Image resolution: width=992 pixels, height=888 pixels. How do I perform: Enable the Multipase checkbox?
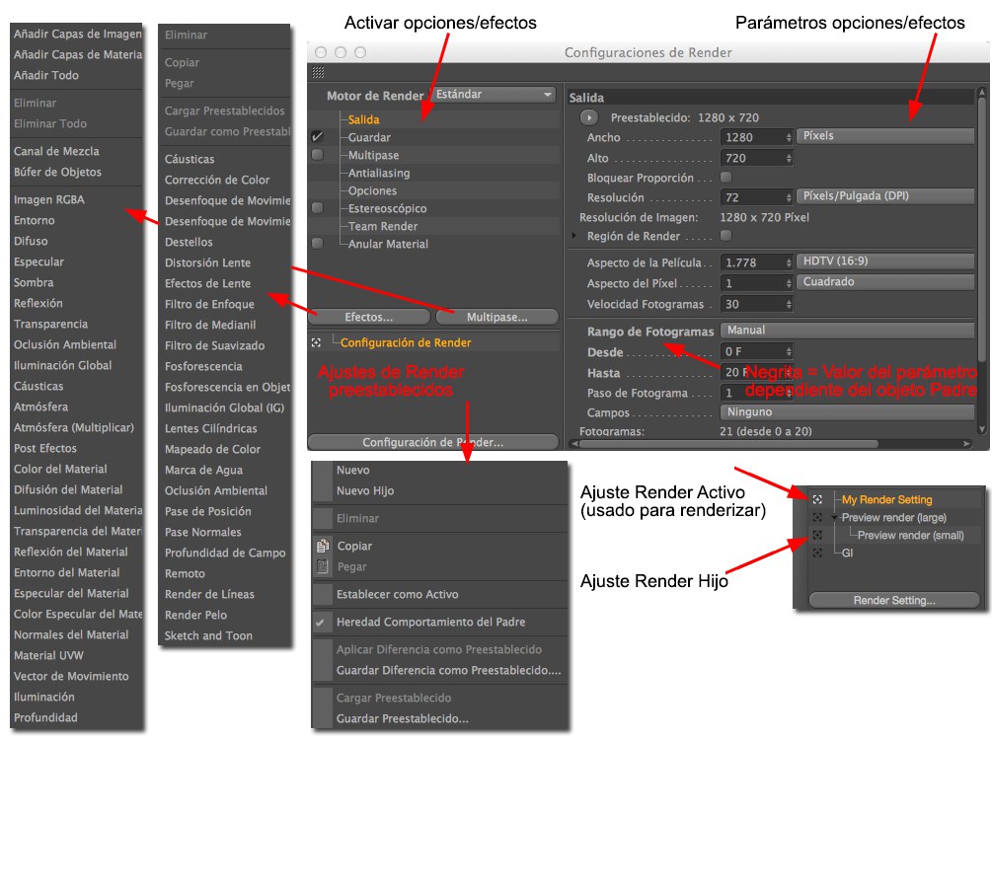tap(317, 156)
